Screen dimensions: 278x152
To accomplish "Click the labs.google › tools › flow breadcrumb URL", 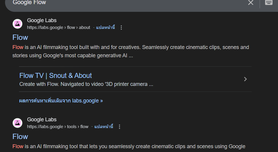I will [57, 127].
